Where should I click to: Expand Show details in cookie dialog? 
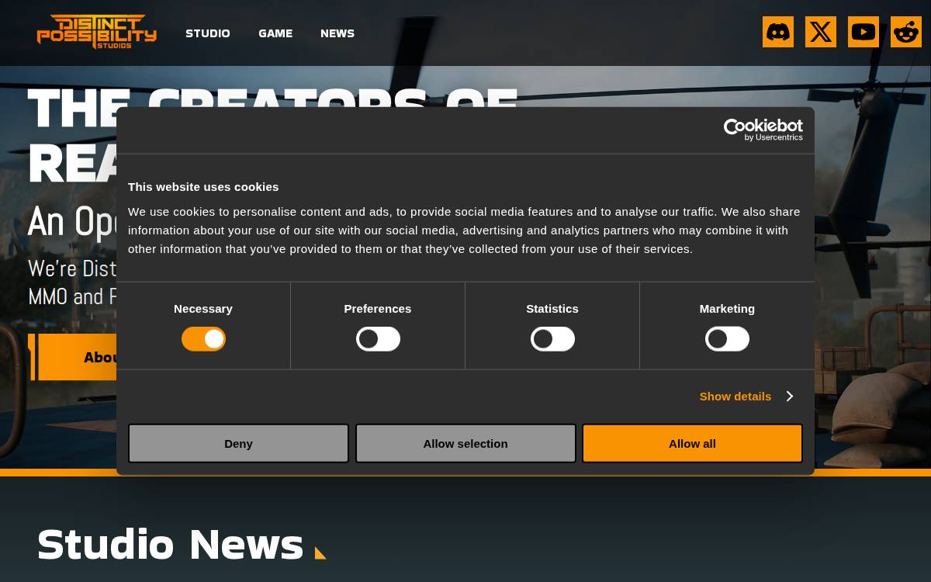pos(746,396)
